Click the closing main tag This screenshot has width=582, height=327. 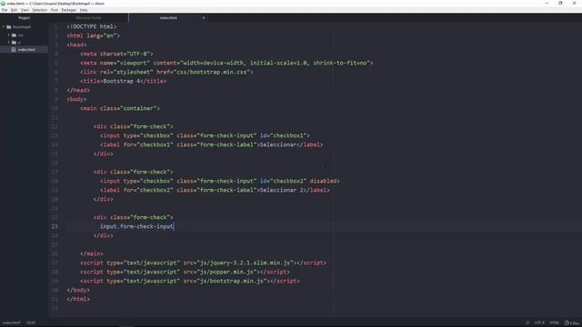[92, 253]
